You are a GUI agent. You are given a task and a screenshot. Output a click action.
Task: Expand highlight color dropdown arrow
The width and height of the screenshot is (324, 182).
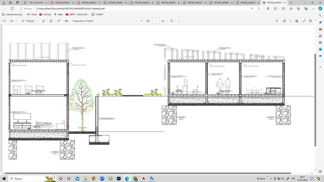click(16, 21)
